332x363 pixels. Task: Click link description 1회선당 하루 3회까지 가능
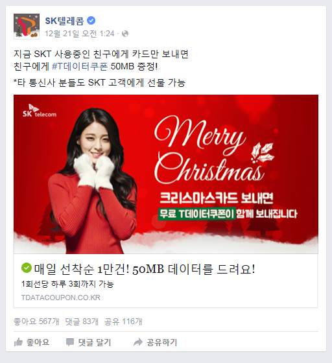[x=67, y=284]
